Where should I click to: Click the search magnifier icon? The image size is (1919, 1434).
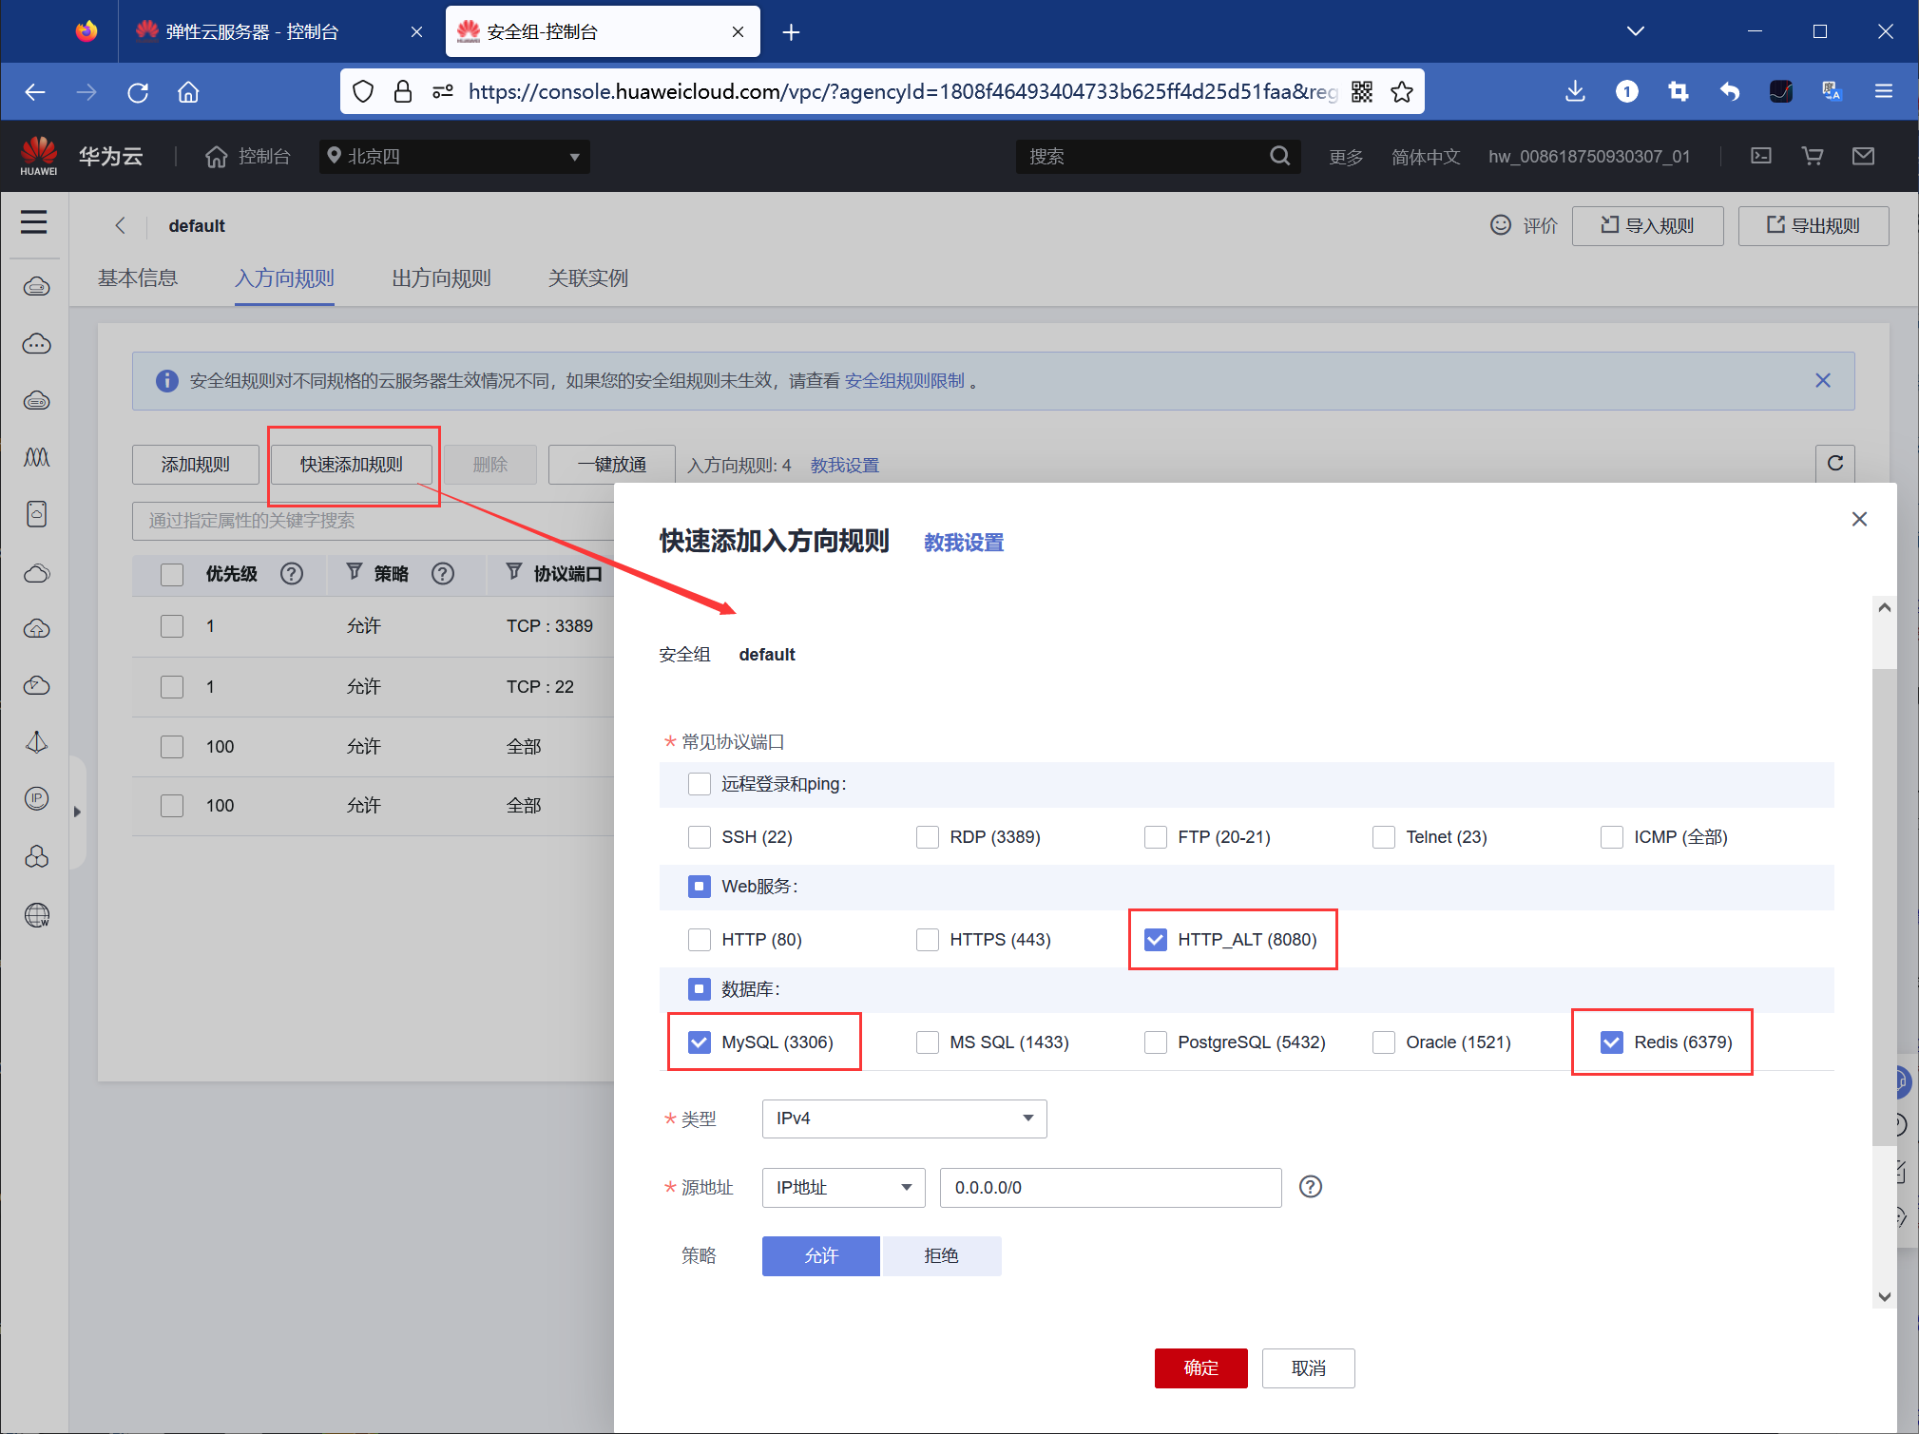[x=1279, y=156]
